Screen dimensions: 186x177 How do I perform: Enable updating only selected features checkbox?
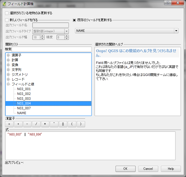tap(7, 13)
